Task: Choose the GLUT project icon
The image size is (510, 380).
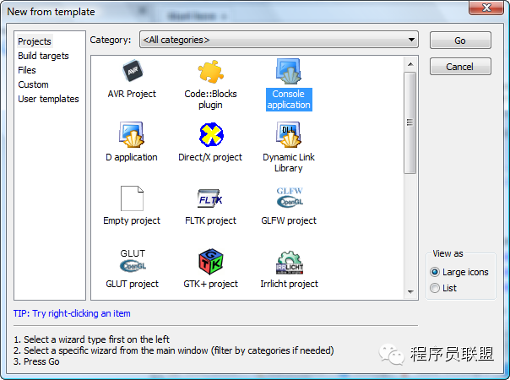Action: [x=133, y=260]
